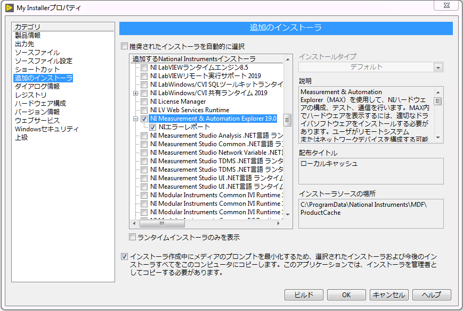Screen dimensions: 463x311
Task: Click installer list horizontal scroll thumb
Action: pyautogui.click(x=162, y=223)
